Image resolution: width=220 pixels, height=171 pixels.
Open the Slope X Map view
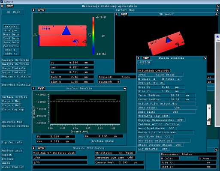(x=11, y=101)
